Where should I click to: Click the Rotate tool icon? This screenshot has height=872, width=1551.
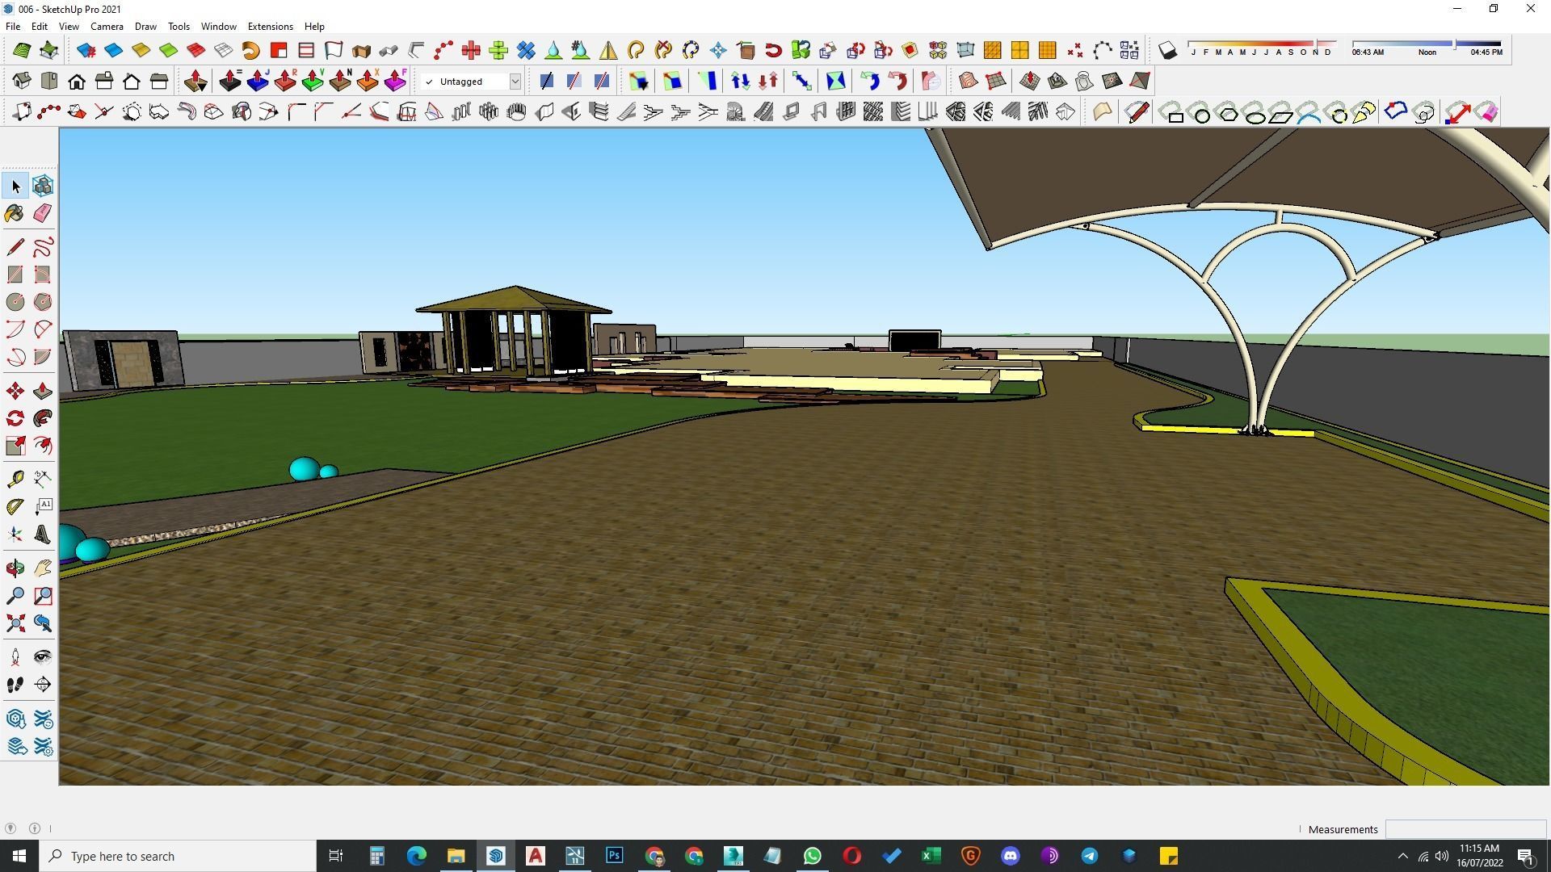click(15, 418)
